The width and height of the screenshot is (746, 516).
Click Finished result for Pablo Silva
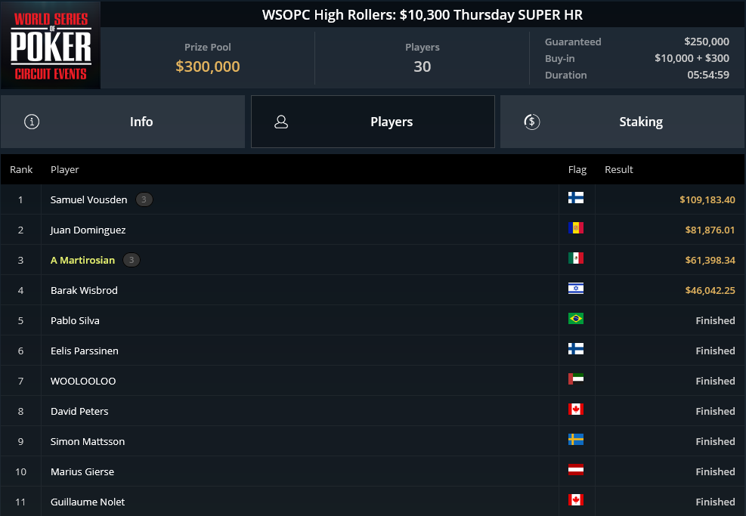pyautogui.click(x=716, y=320)
